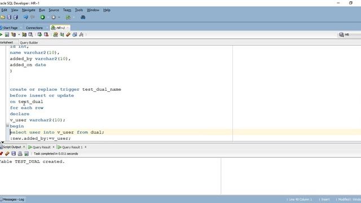Open the Messages - Log panel
361x203 pixels.
click(12, 199)
